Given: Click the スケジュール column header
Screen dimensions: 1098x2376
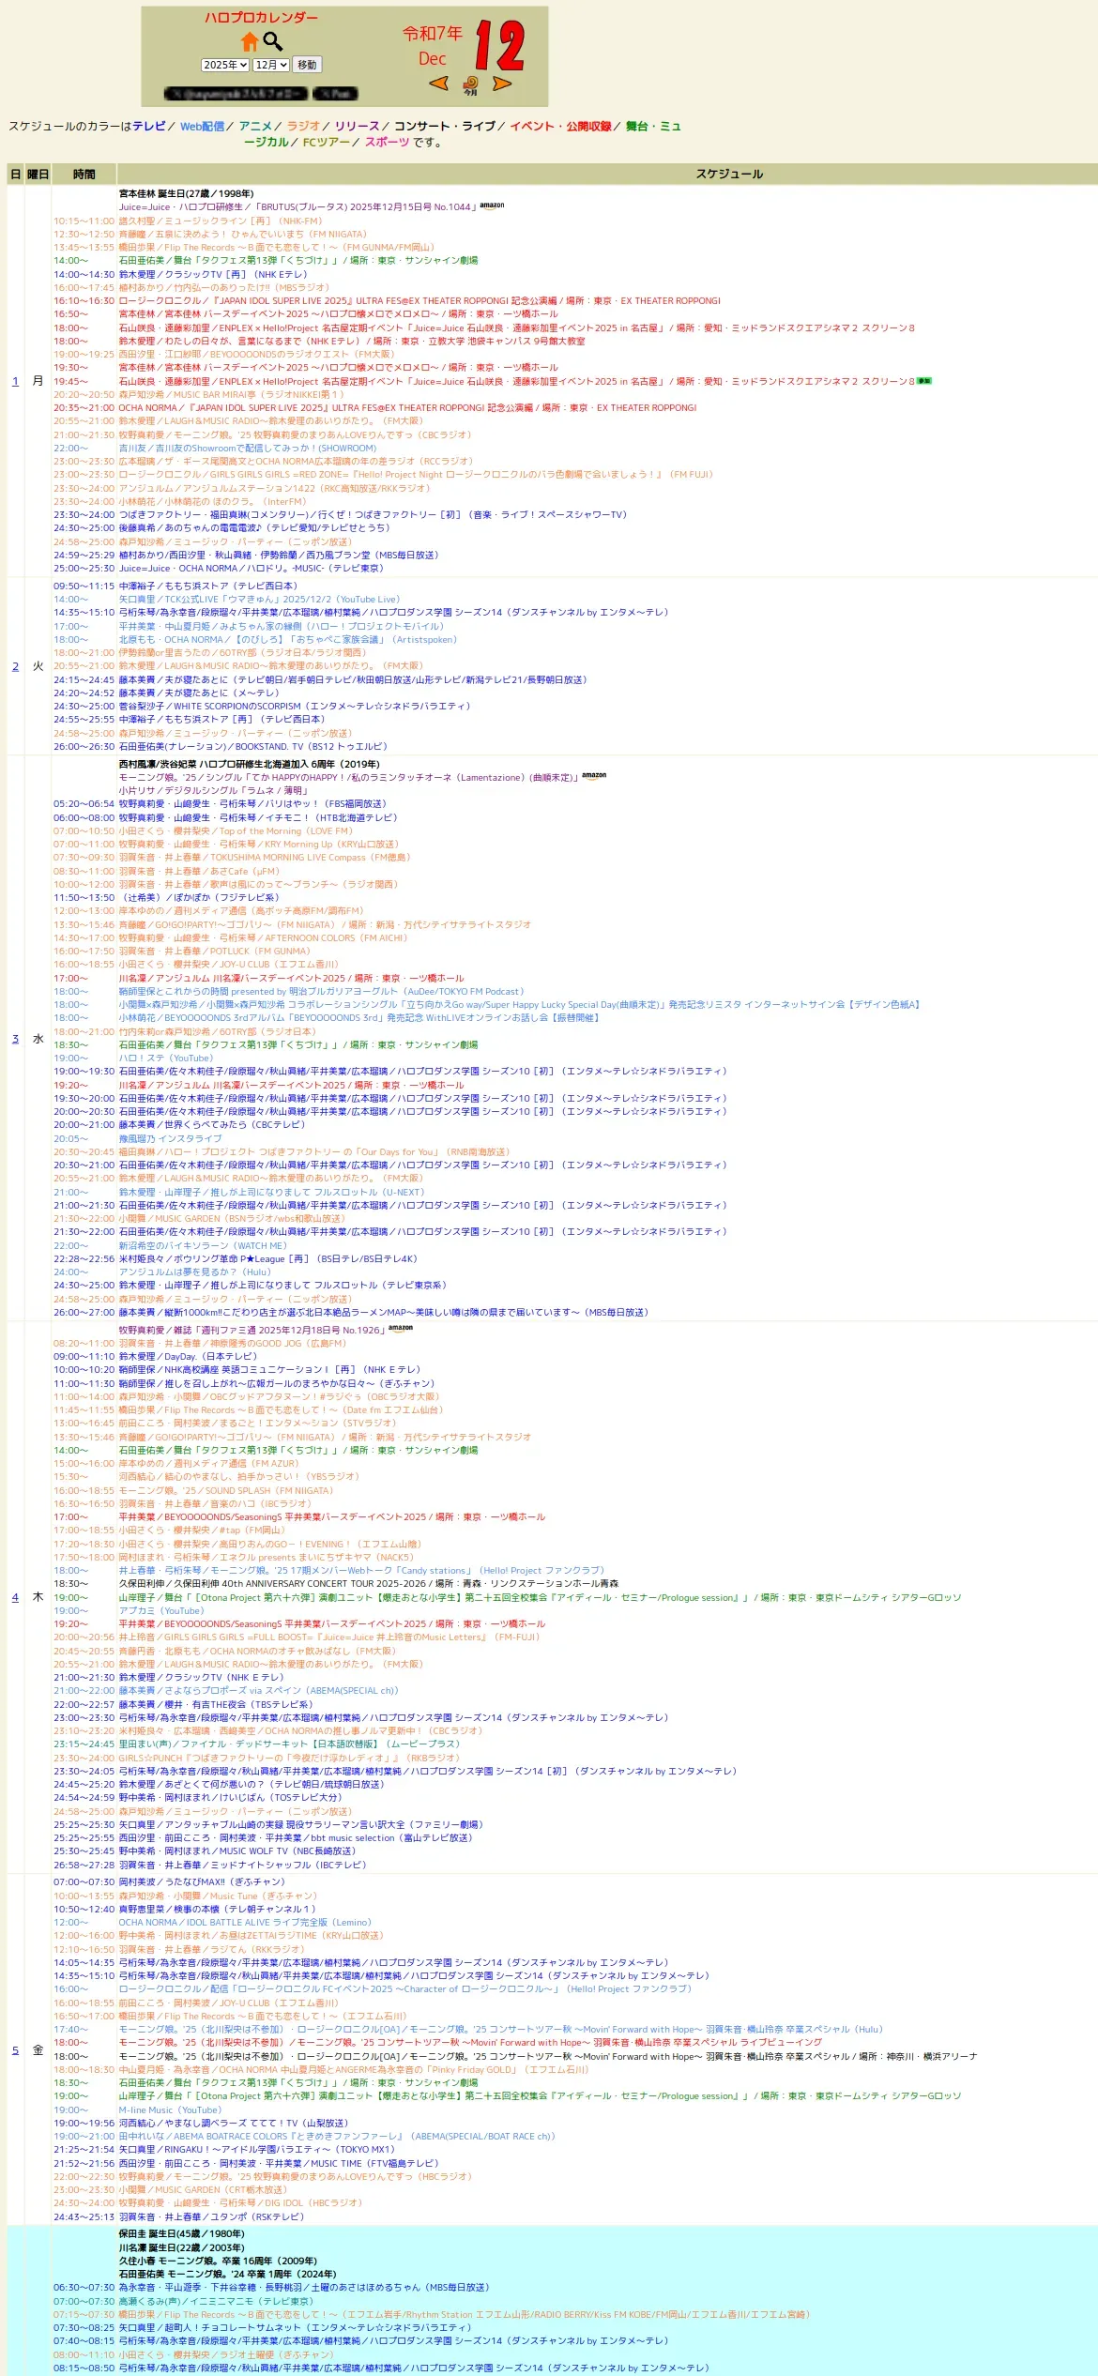Looking at the screenshot, I should tap(729, 174).
